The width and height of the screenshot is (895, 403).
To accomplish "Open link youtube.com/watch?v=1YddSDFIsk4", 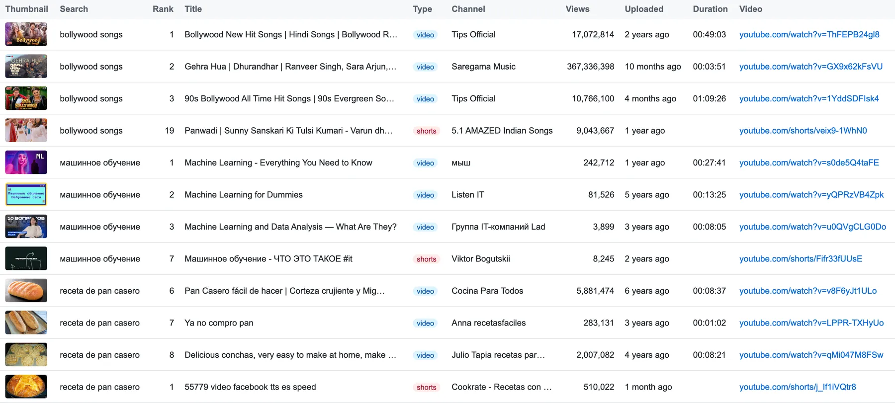I will (809, 98).
